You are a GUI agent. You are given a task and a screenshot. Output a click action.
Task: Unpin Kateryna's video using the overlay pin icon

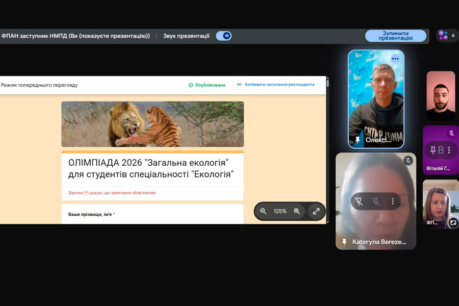[x=359, y=201]
